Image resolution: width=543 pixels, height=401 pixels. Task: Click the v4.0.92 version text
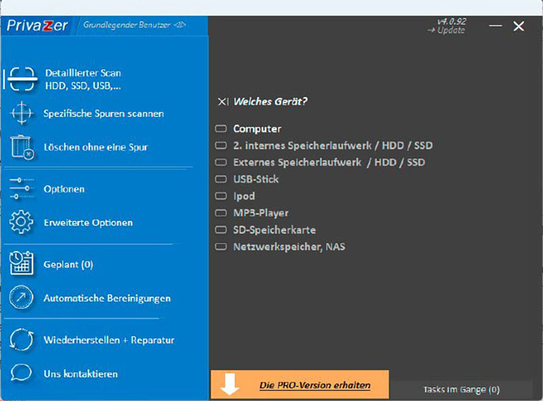tap(451, 21)
